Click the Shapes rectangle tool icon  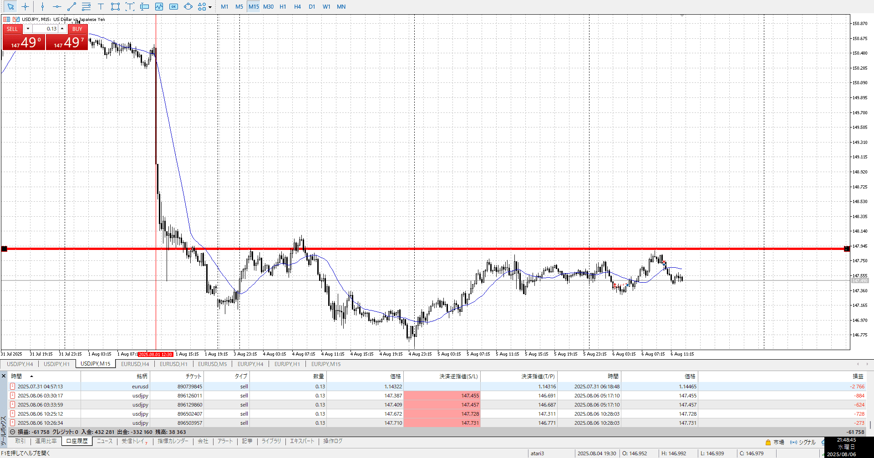(115, 6)
